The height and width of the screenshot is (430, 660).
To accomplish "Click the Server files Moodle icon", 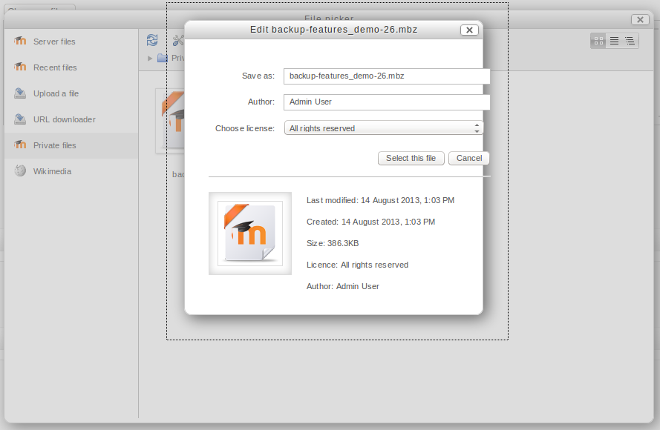I will (x=20, y=41).
